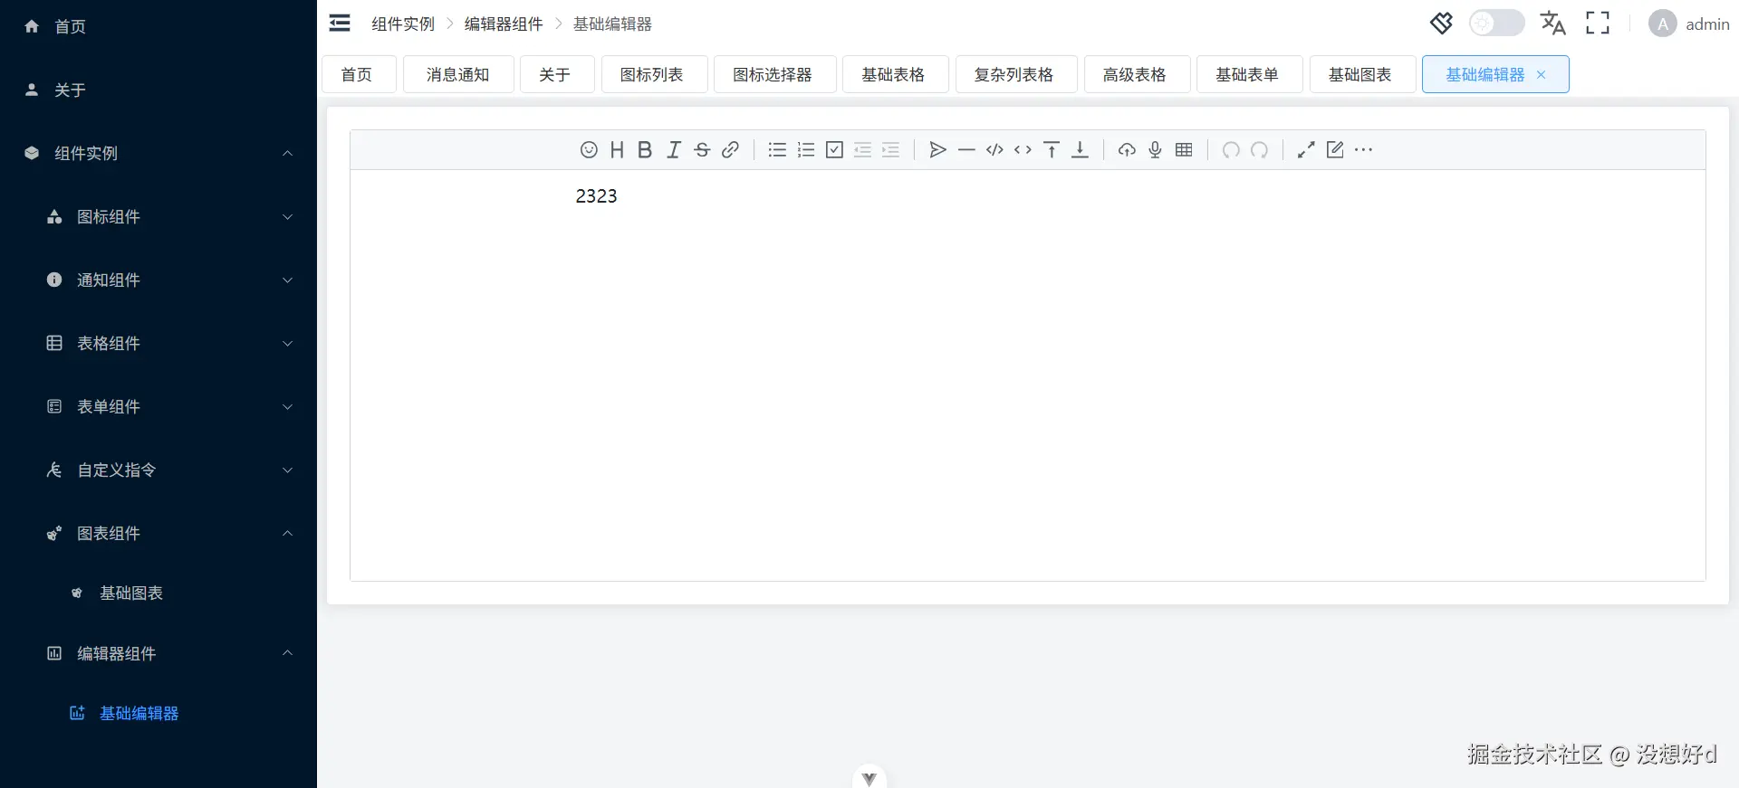Insert an ordered numbered list
Image resolution: width=1739 pixels, height=788 pixels.
point(806,150)
